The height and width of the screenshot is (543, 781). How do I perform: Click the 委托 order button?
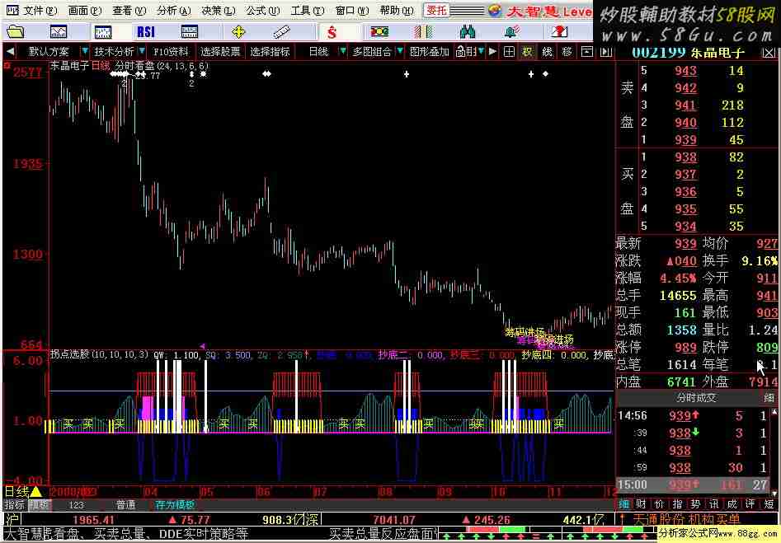coord(436,11)
